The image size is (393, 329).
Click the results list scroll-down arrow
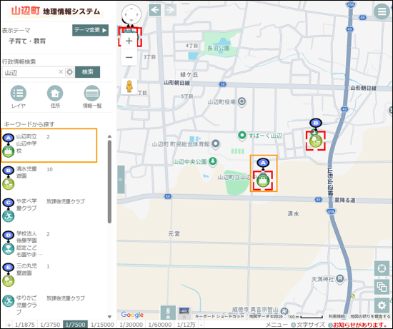click(x=109, y=316)
